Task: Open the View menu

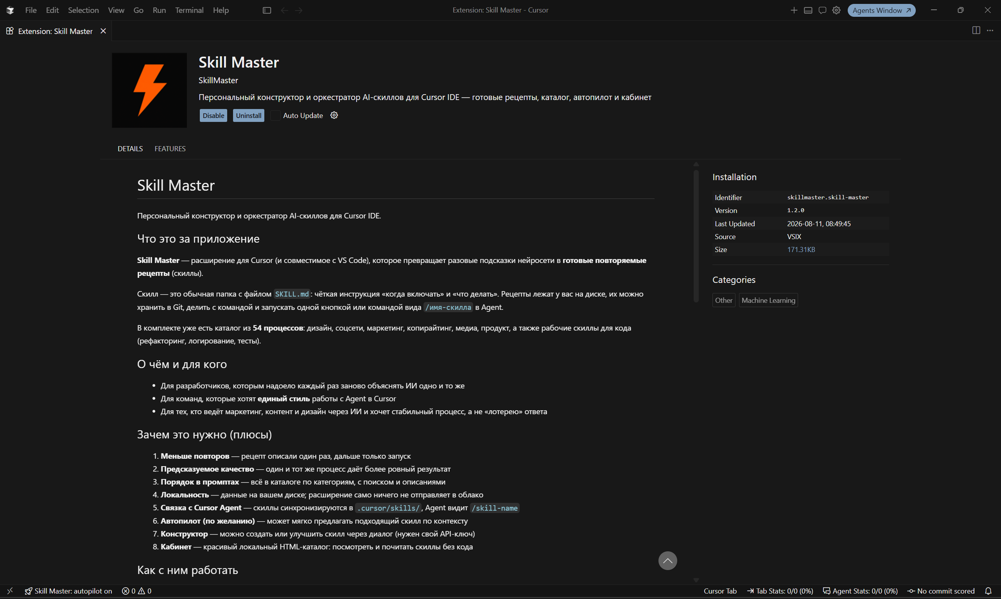Action: pyautogui.click(x=116, y=10)
